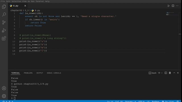Switch to the DEBUG CONSOLE tab
The image size is (182, 102).
click(54, 73)
